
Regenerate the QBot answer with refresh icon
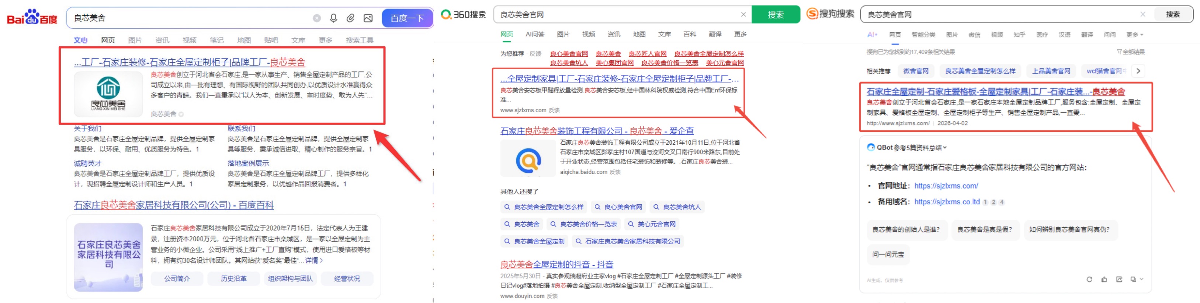tap(1089, 279)
